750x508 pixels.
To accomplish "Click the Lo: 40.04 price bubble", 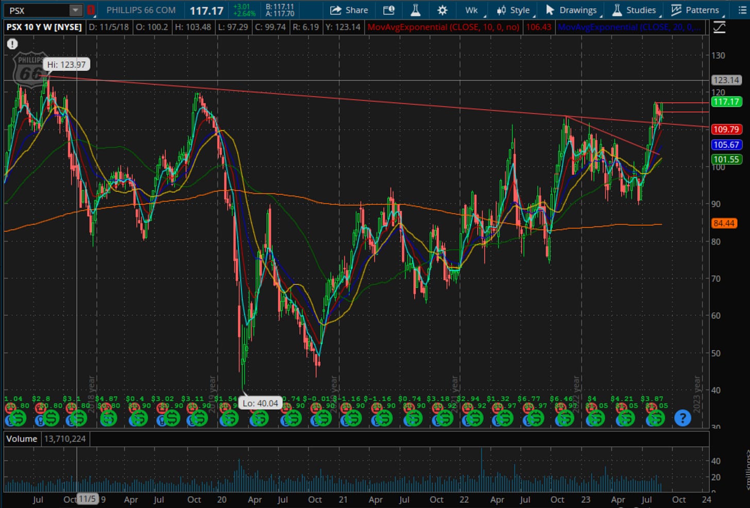I will (x=260, y=403).
